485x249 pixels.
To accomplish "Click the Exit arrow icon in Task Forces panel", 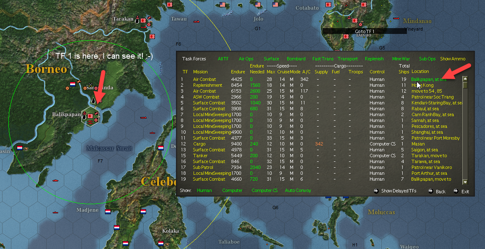I will [456, 191].
